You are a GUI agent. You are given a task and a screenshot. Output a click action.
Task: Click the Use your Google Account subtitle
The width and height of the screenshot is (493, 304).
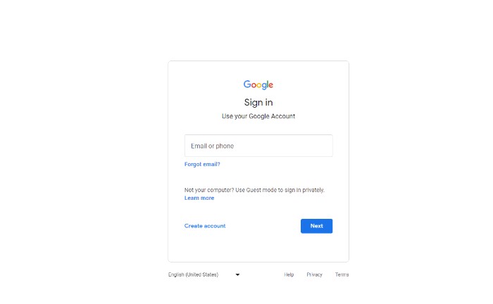[x=258, y=116]
